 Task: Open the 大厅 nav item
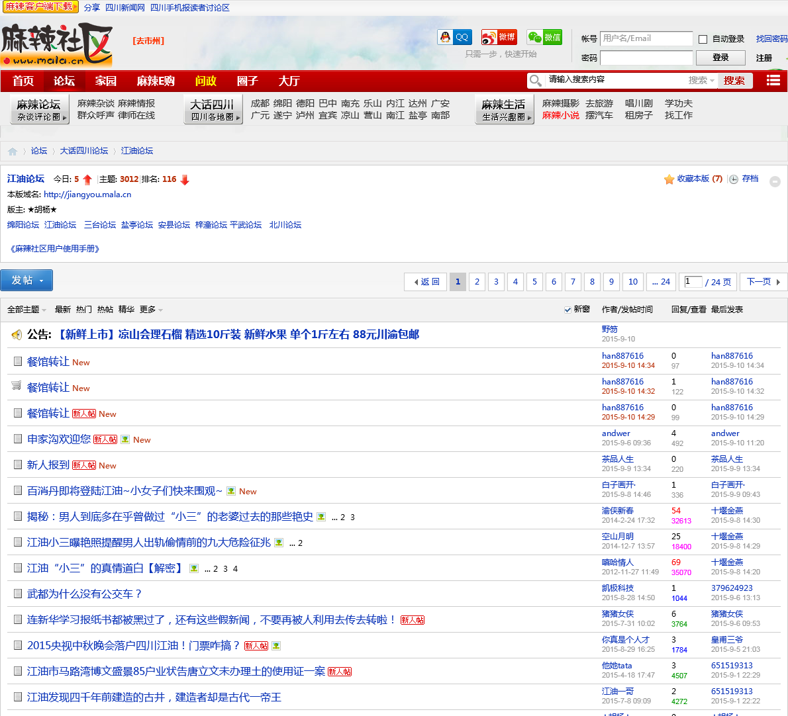pyautogui.click(x=289, y=81)
